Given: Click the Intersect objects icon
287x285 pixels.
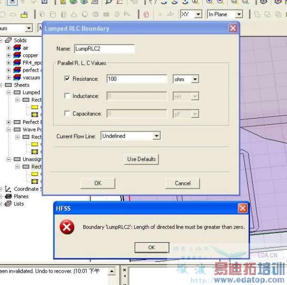Looking at the screenshot, I should click(x=278, y=14).
